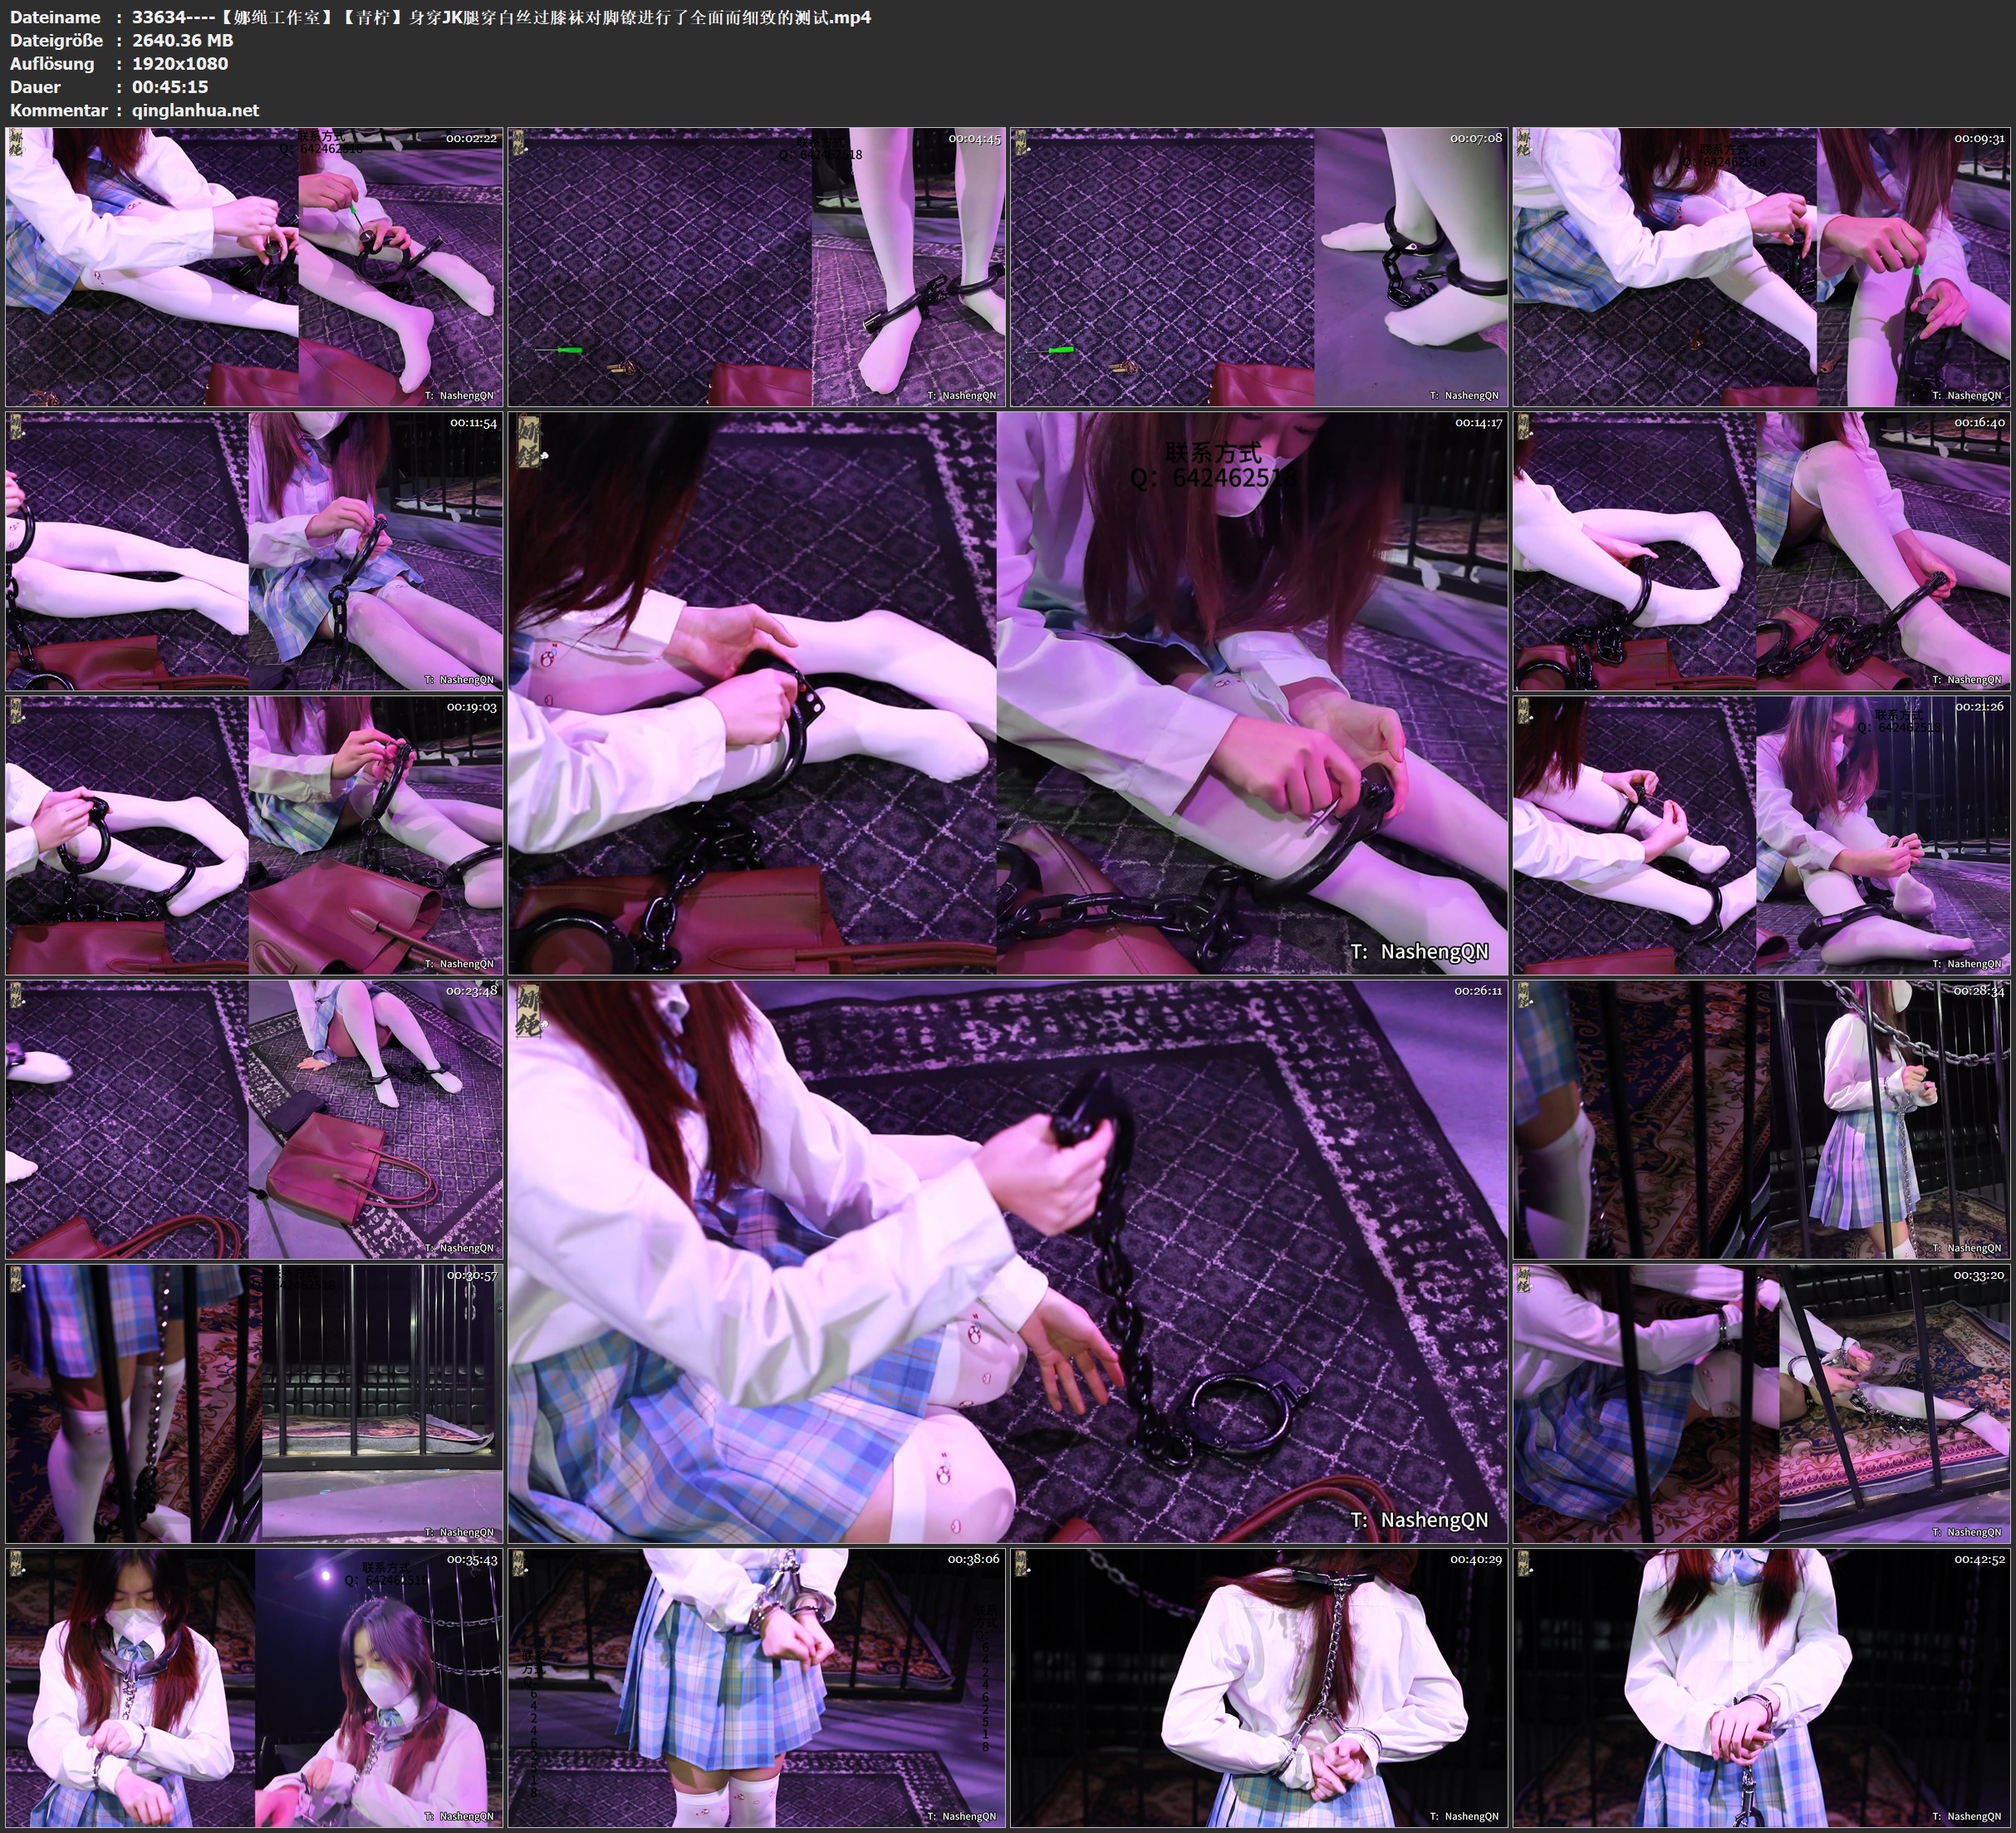Click the frame marked 00:23:48
The width and height of the screenshot is (2016, 1833).
pyautogui.click(x=254, y=1119)
